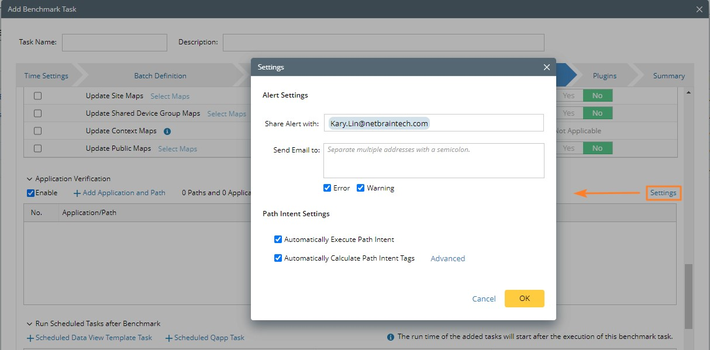Image resolution: width=710 pixels, height=350 pixels.
Task: Collapse the Application Verification section
Action: pyautogui.click(x=29, y=179)
